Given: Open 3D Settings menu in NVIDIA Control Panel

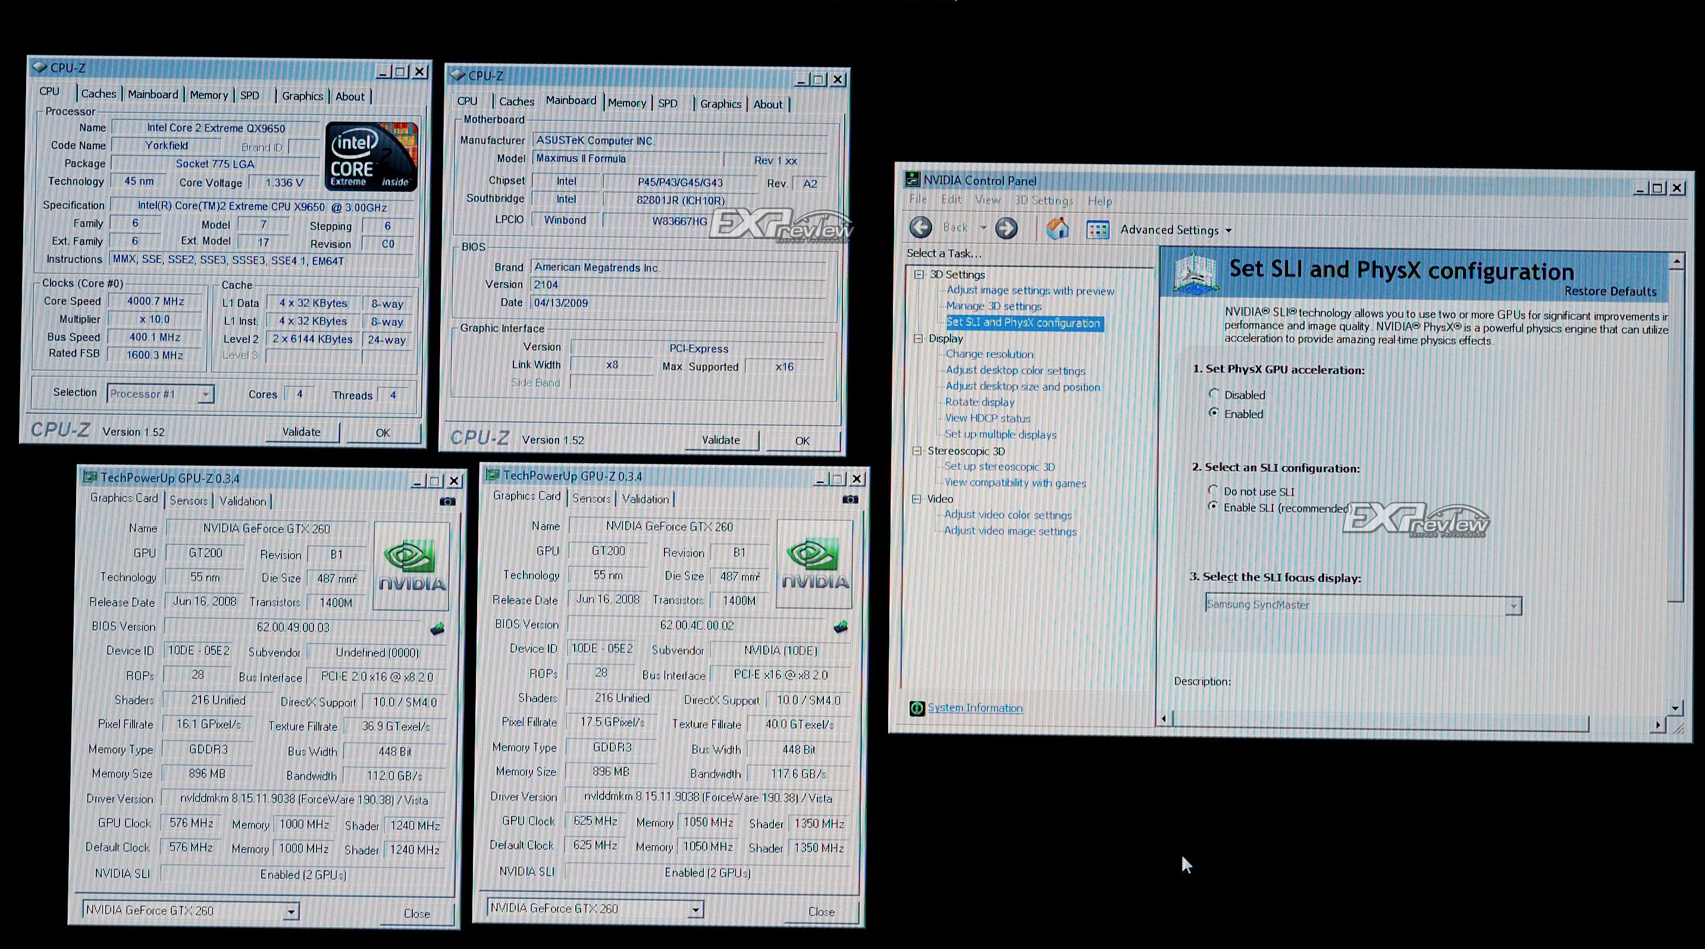Looking at the screenshot, I should pos(1044,200).
